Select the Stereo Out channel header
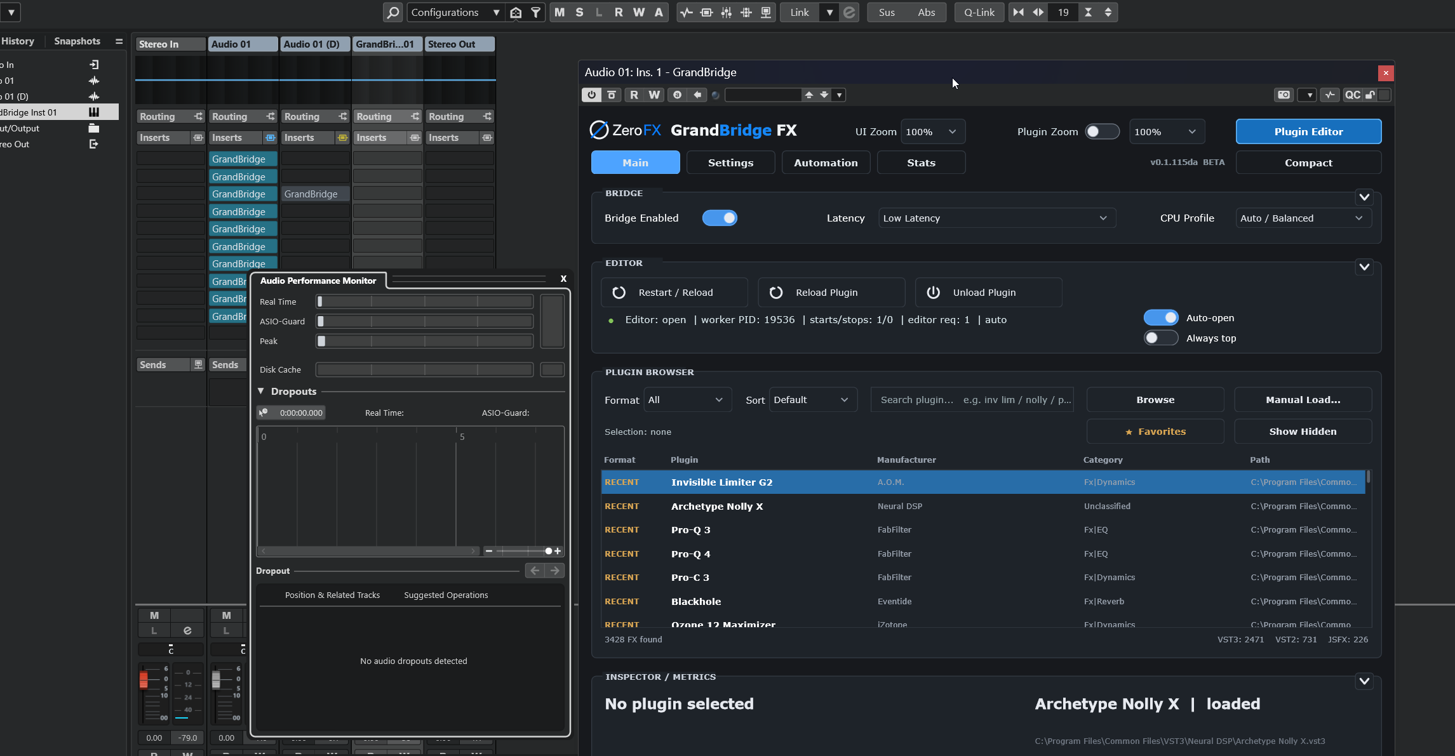The width and height of the screenshot is (1455, 756). pyautogui.click(x=460, y=44)
